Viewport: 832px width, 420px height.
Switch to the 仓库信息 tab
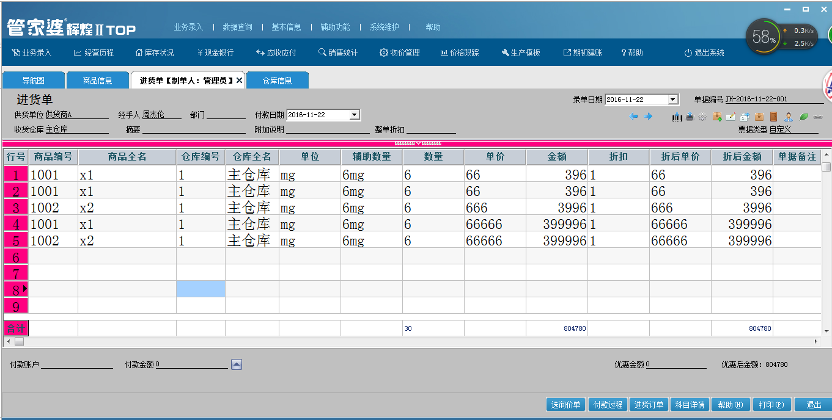[x=278, y=80]
